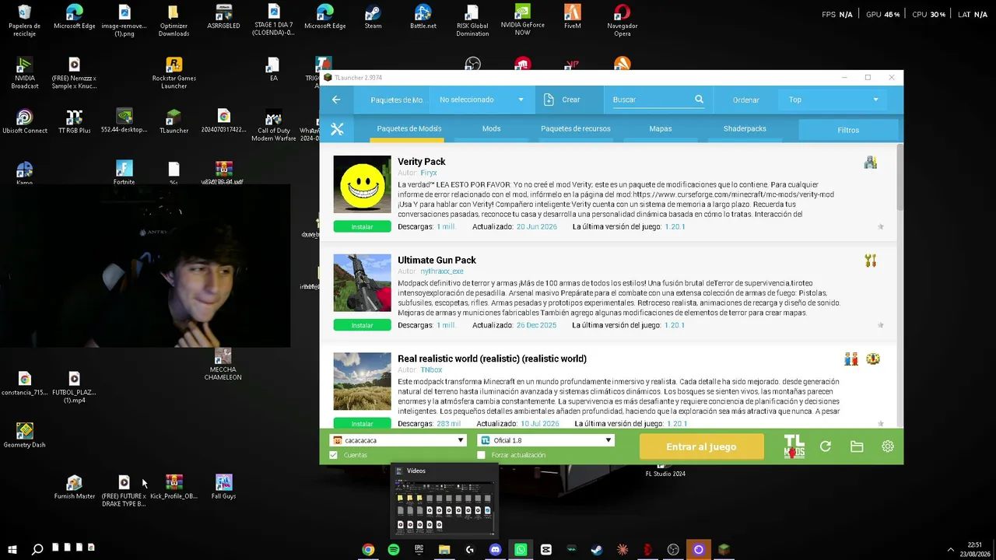
Task: Select the Papelera de reciclaje icon
Action: [24, 21]
